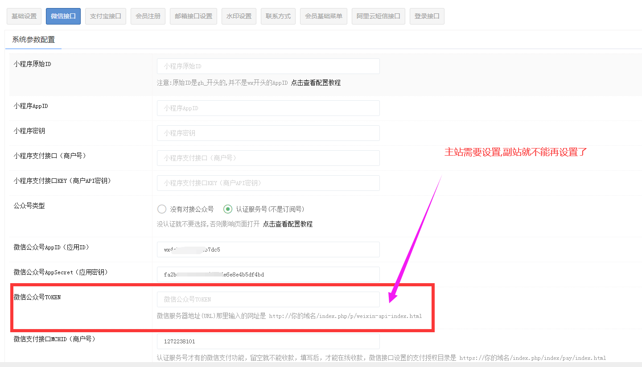Go to the 邮箱接口设置 tab
Image resolution: width=642 pixels, height=367 pixels.
[193, 16]
